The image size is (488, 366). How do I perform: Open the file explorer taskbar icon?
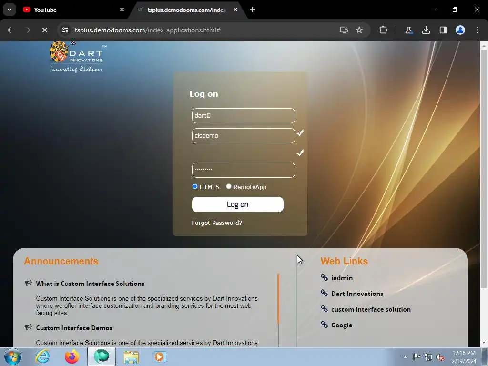[131, 357]
